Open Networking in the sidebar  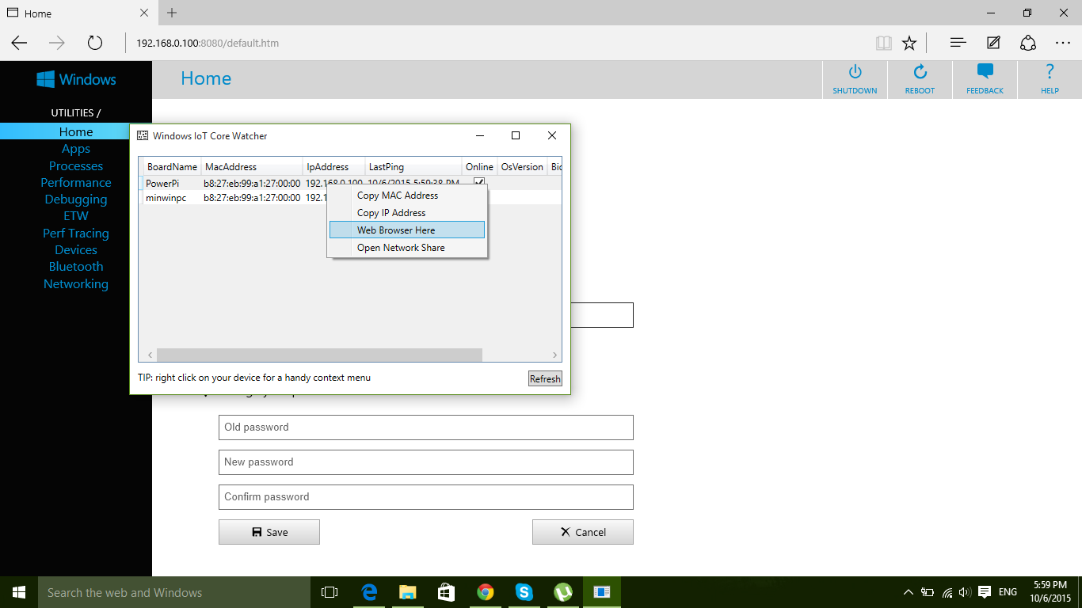(x=76, y=284)
